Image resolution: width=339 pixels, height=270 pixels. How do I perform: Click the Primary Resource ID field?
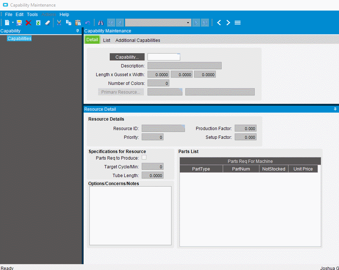click(x=165, y=92)
